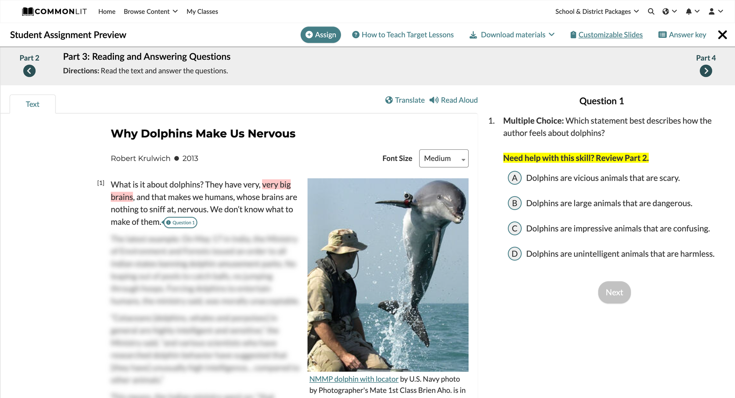The width and height of the screenshot is (735, 398).
Task: Go back to Part 2 arrow
Action: coord(29,71)
